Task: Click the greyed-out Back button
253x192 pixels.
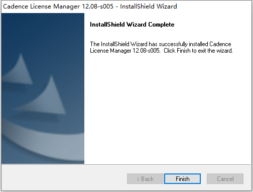Action: (145, 178)
